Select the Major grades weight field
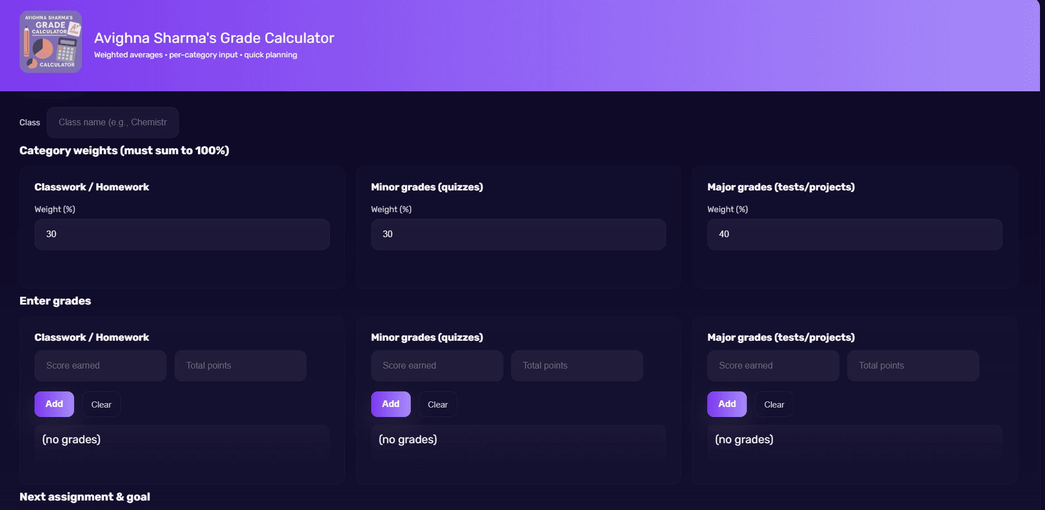Viewport: 1045px width, 510px height. point(855,234)
